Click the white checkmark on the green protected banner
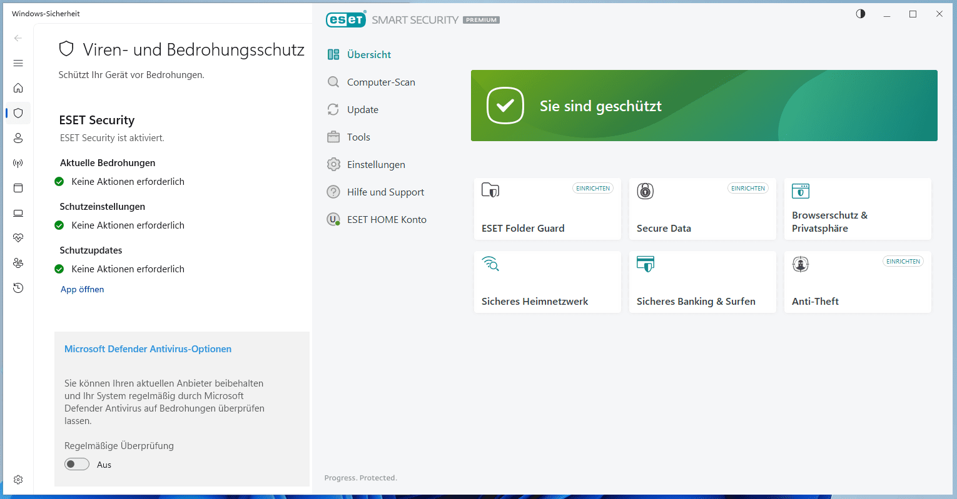 [x=505, y=106]
